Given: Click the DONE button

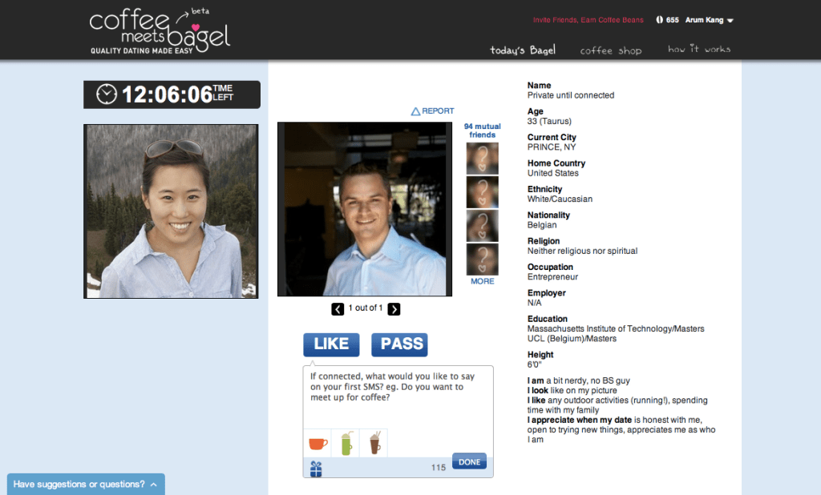Looking at the screenshot, I should coord(469,462).
